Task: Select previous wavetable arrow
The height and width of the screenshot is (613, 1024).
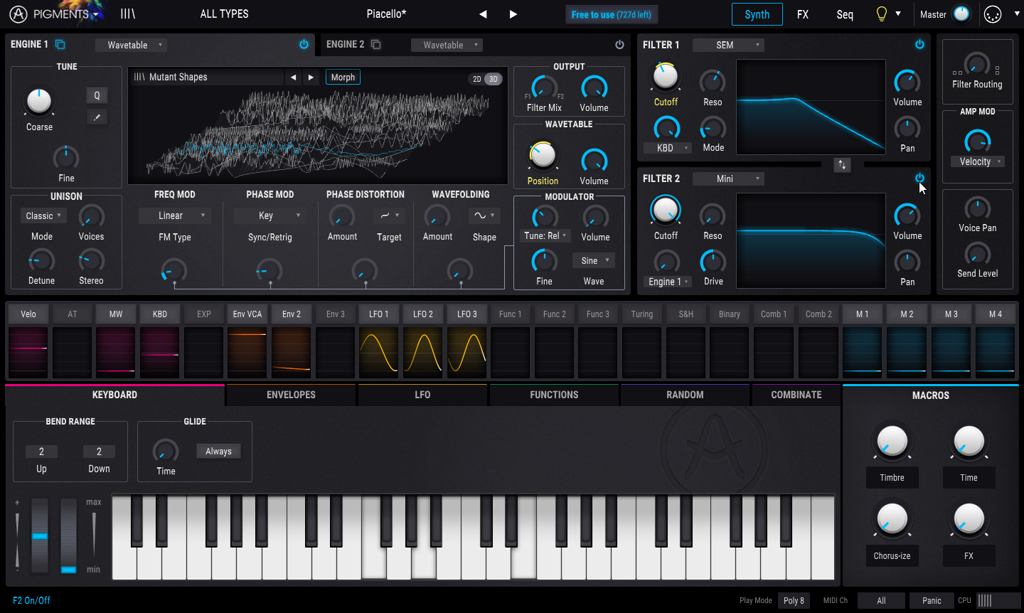Action: [293, 78]
